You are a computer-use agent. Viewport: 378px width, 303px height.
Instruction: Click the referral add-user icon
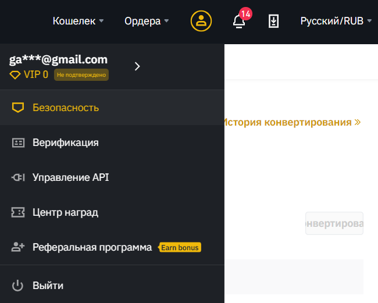click(x=18, y=247)
